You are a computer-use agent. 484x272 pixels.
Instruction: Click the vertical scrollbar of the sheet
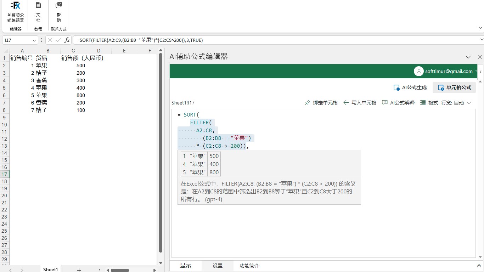[x=161, y=153]
